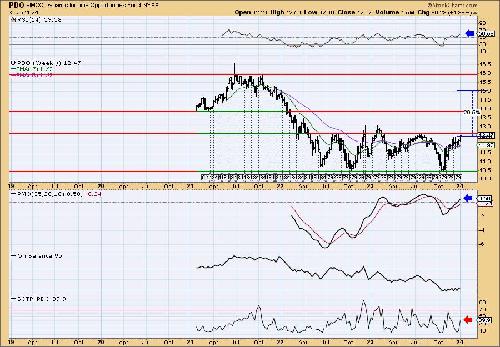This screenshot has width=500, height=347.
Task: Click the green up-triangle next to Chg
Action: pyautogui.click(x=476, y=13)
